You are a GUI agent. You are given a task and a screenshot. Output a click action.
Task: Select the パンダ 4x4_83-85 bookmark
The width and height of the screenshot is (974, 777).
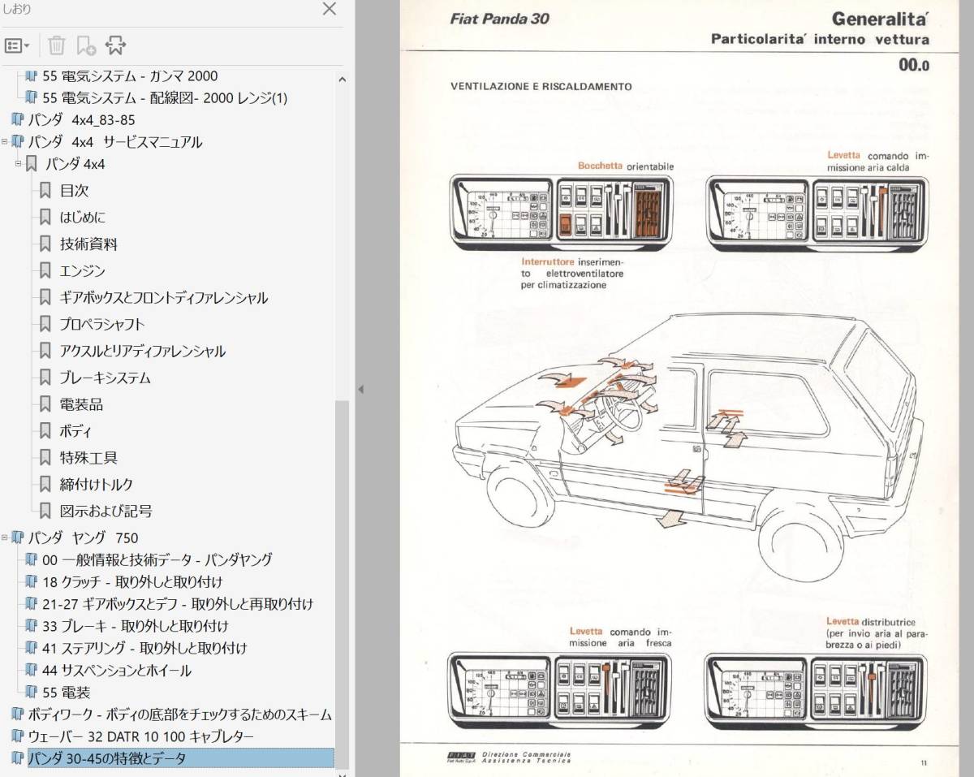point(81,120)
